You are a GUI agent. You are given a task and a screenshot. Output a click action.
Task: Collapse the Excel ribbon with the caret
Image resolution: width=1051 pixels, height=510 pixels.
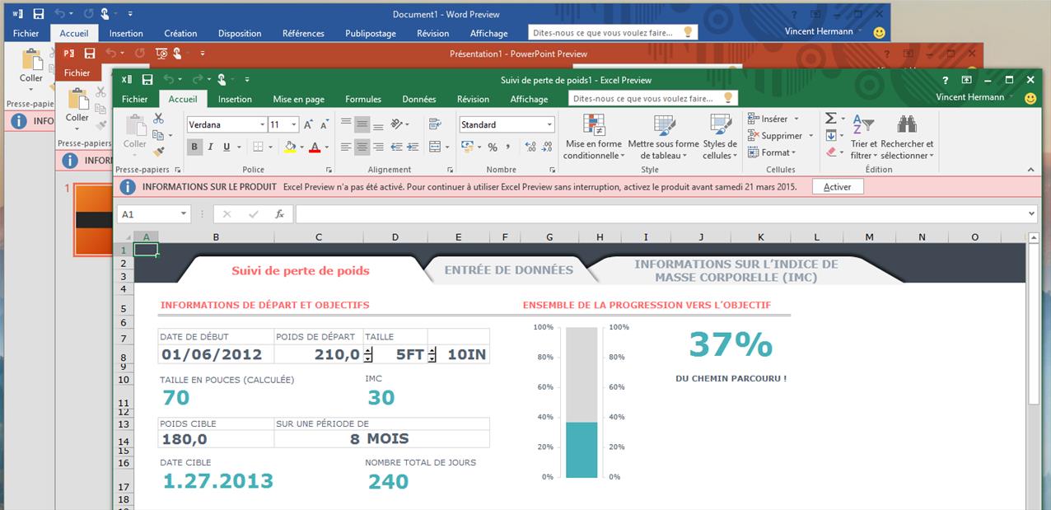[x=1030, y=170]
